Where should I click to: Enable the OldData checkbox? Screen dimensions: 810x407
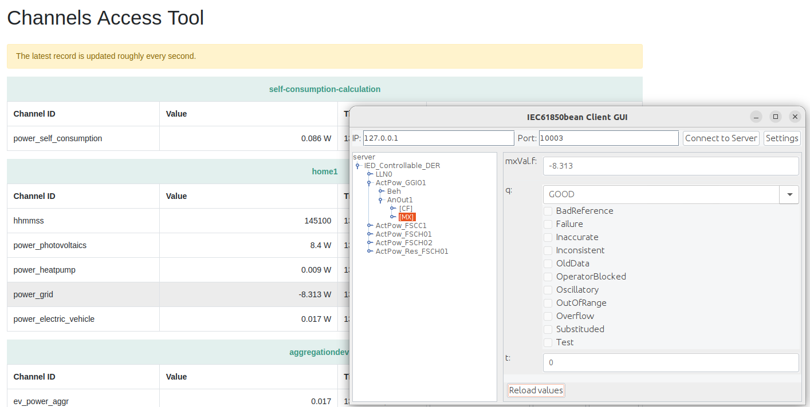[x=548, y=263]
